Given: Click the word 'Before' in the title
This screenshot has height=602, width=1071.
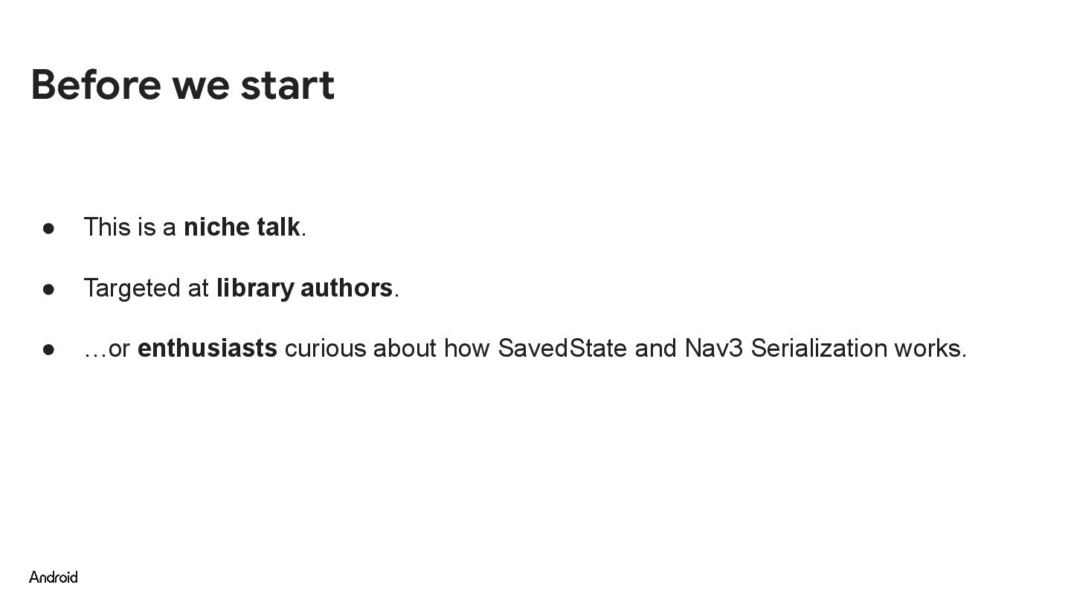Looking at the screenshot, I should (x=96, y=85).
